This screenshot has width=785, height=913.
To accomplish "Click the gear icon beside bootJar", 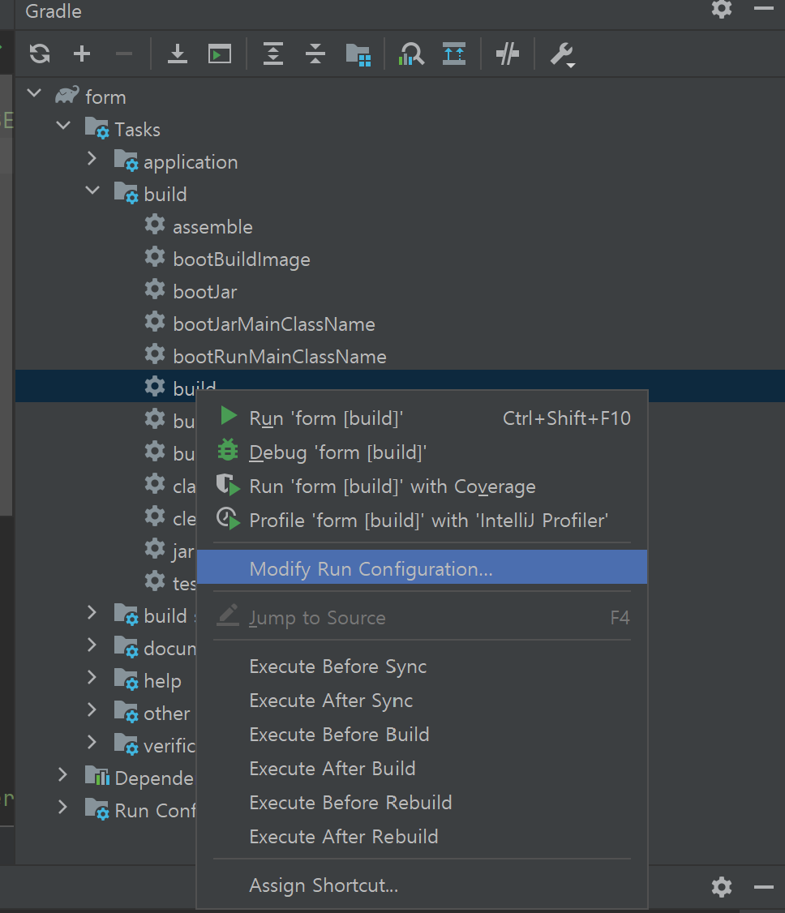I will point(155,289).
